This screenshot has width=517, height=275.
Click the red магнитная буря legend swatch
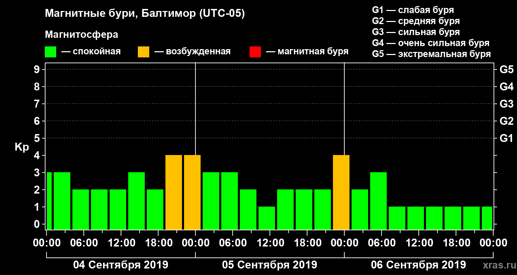[x=255, y=52]
